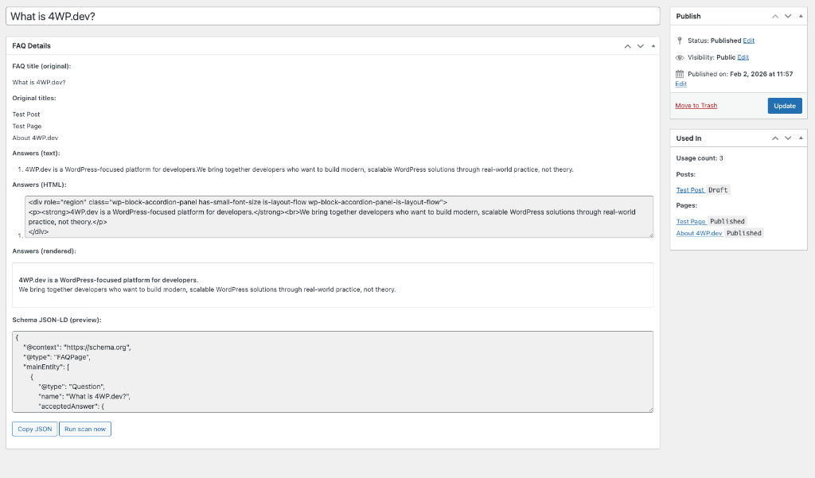Move the Used In panel up using its arrow

coord(774,138)
